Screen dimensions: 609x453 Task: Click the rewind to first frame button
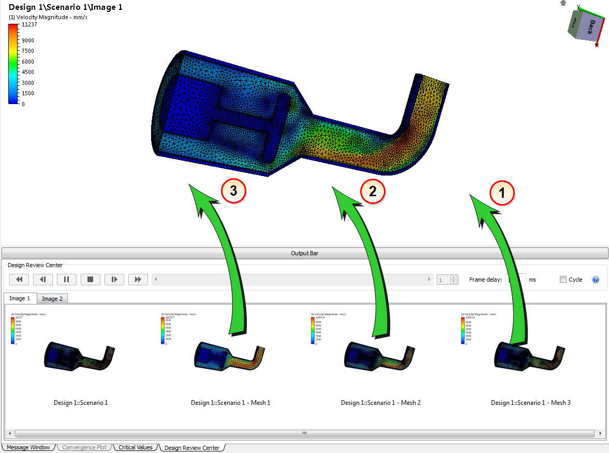(x=19, y=280)
